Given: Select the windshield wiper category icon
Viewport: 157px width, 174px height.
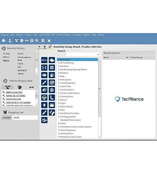Looking at the screenshot, I should coord(44,75).
